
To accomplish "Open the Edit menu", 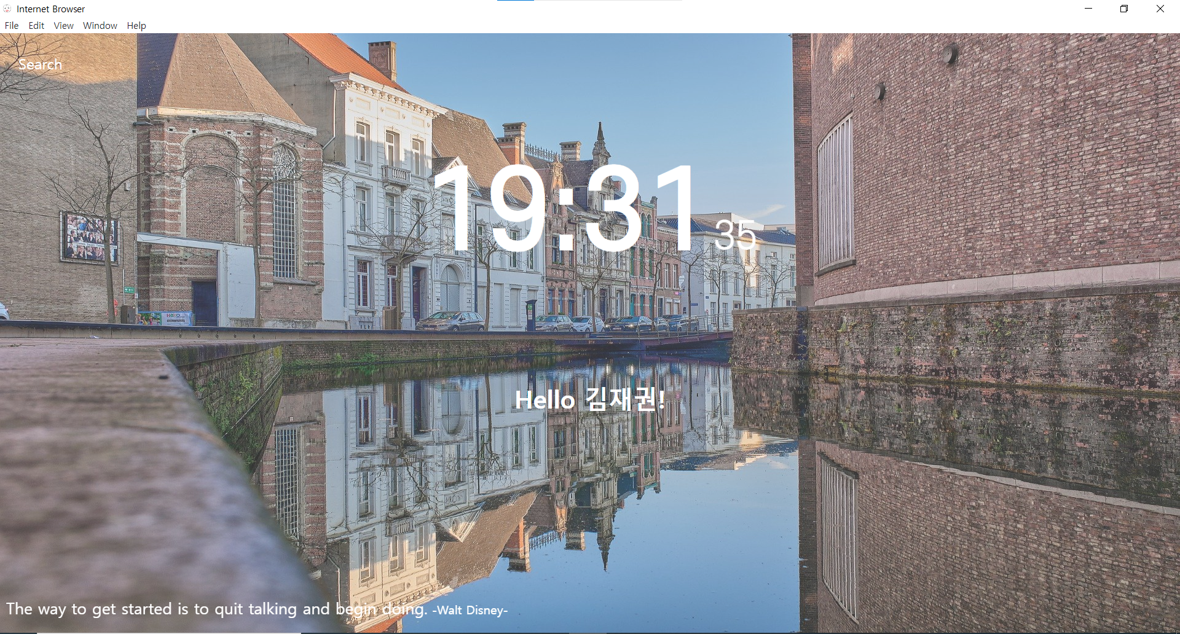I will tap(36, 26).
